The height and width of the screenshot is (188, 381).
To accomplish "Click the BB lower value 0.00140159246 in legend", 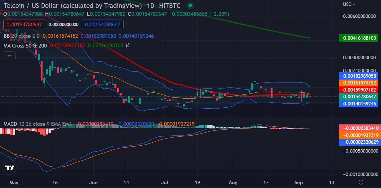I will [136, 36].
